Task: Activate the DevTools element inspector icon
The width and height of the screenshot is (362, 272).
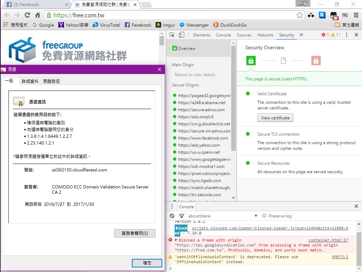Action: pyautogui.click(x=172, y=35)
